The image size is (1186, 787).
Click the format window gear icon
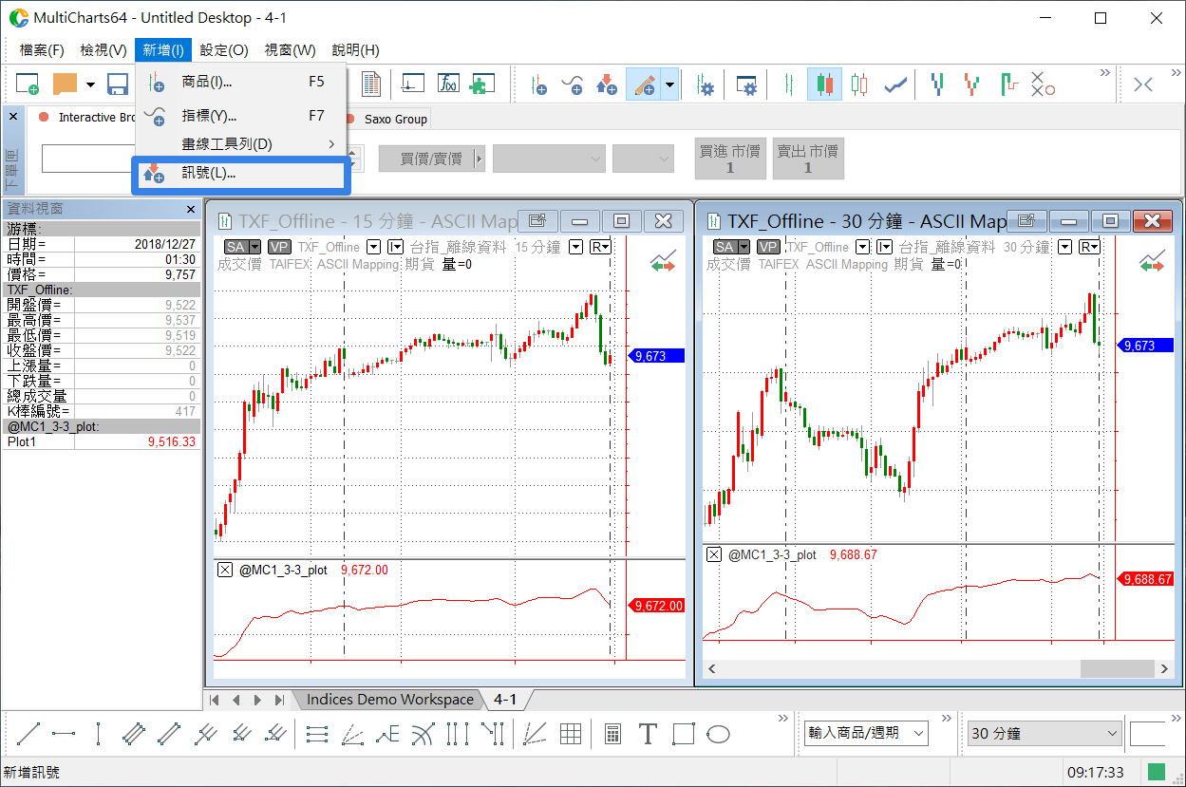(x=746, y=84)
